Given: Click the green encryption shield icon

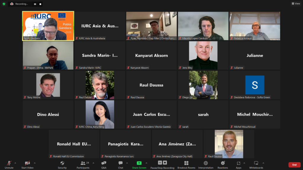Looking at the screenshot, I should tap(4, 4).
